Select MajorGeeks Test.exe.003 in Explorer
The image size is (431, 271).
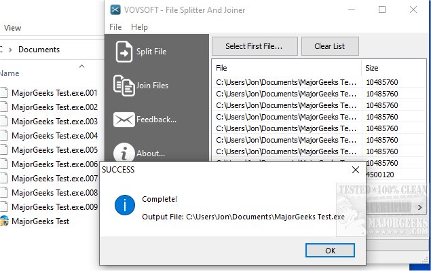point(54,122)
